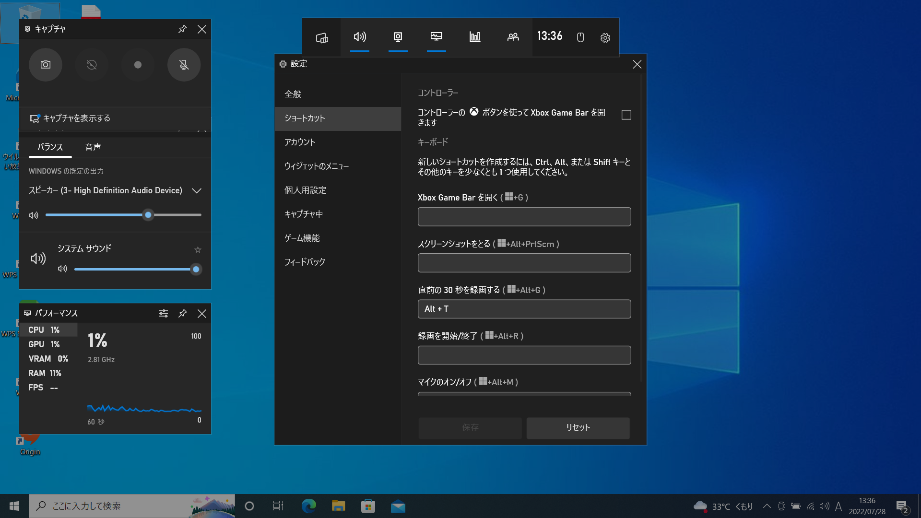The image size is (921, 518).
Task: Open Microsoft Store from taskbar
Action: pyautogui.click(x=368, y=506)
